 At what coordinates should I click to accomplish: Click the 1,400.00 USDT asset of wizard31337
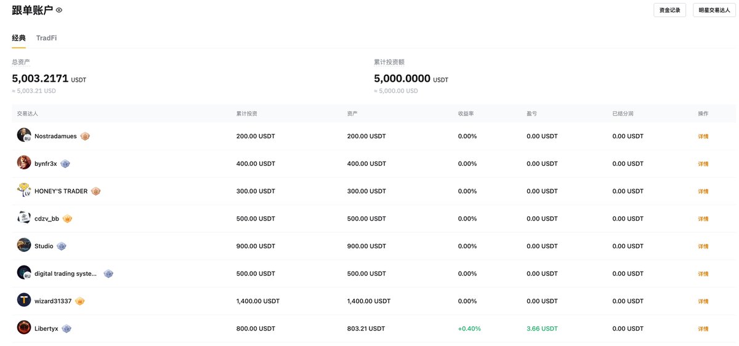369,301
